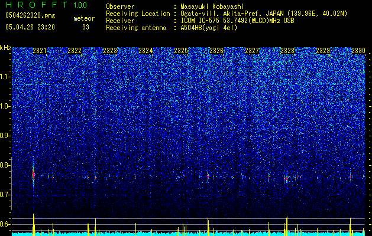Click the 2328 time marker
The width and height of the screenshot is (372, 236).
tap(287, 51)
